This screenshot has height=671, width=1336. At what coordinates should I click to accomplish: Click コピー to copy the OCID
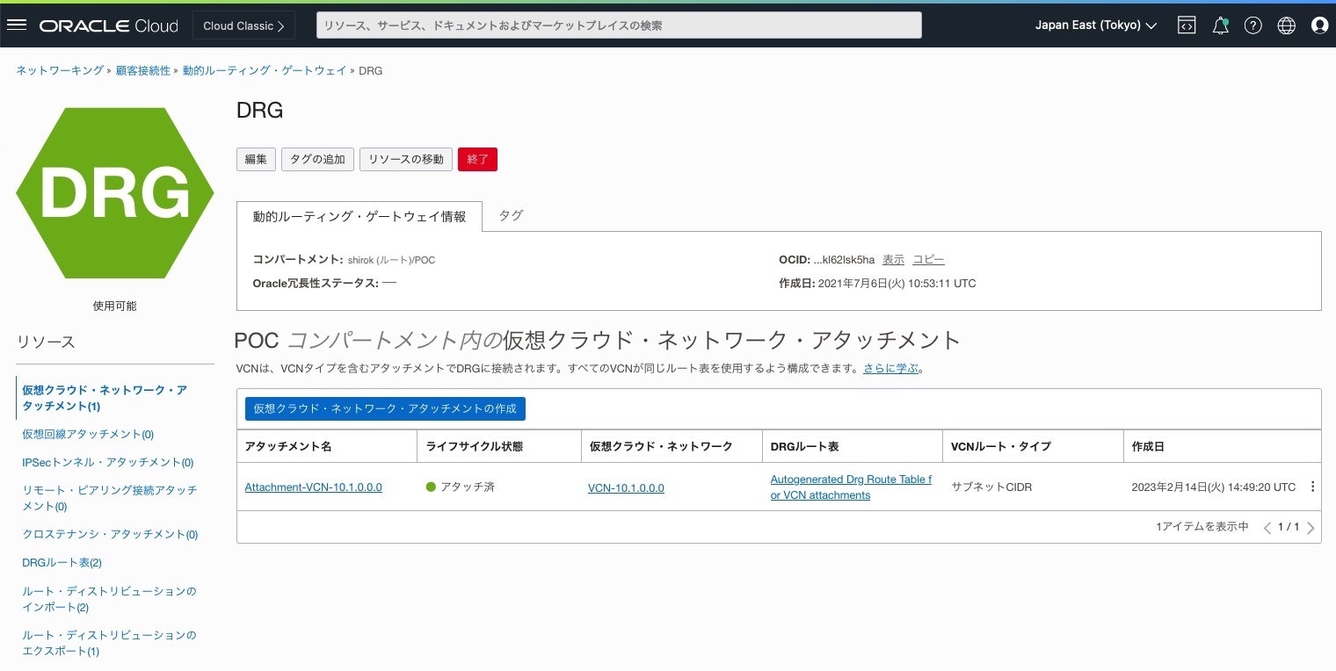(928, 260)
